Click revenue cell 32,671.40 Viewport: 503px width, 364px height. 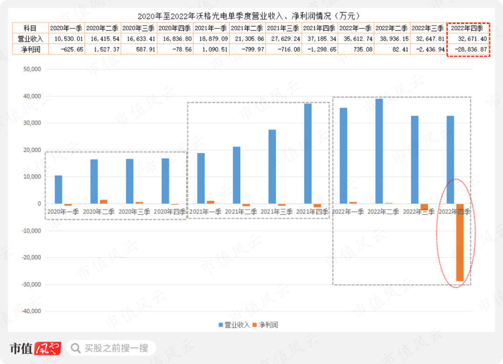pyautogui.click(x=468, y=39)
